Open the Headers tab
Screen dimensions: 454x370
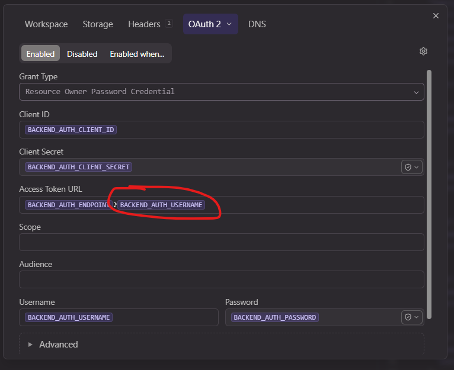145,24
